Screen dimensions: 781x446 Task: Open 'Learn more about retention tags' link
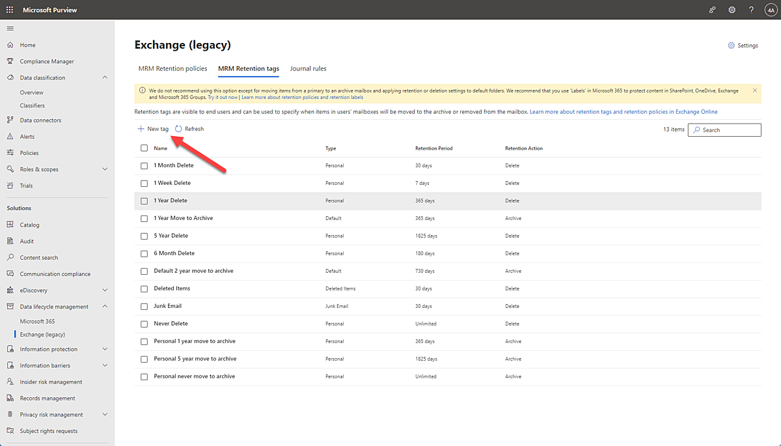[x=623, y=112]
